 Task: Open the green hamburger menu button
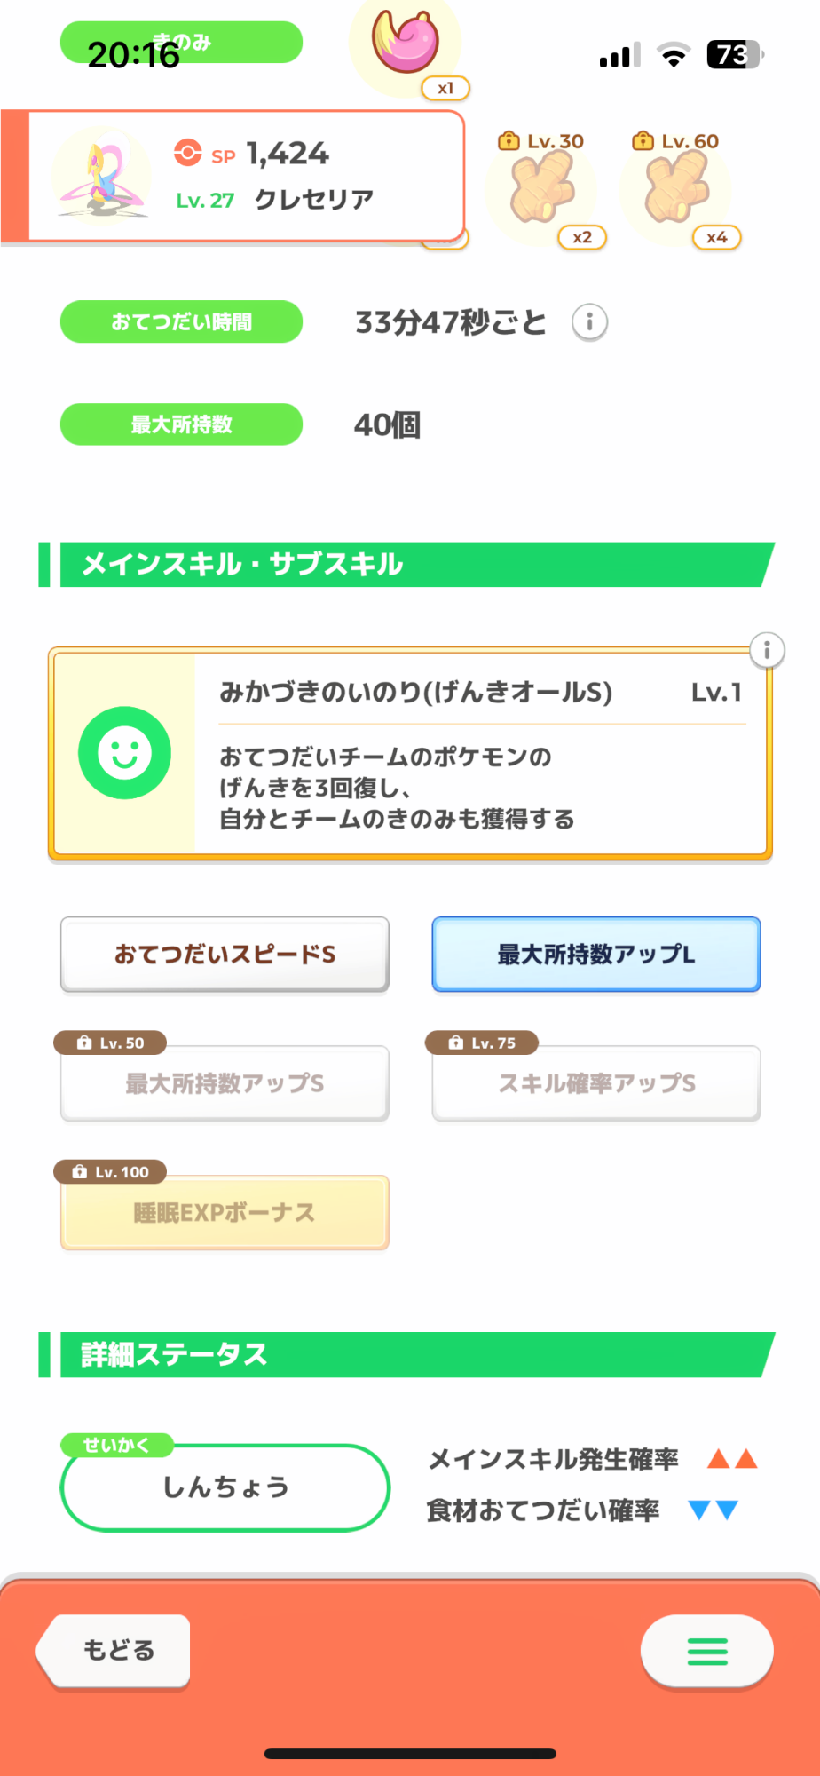point(706,1652)
